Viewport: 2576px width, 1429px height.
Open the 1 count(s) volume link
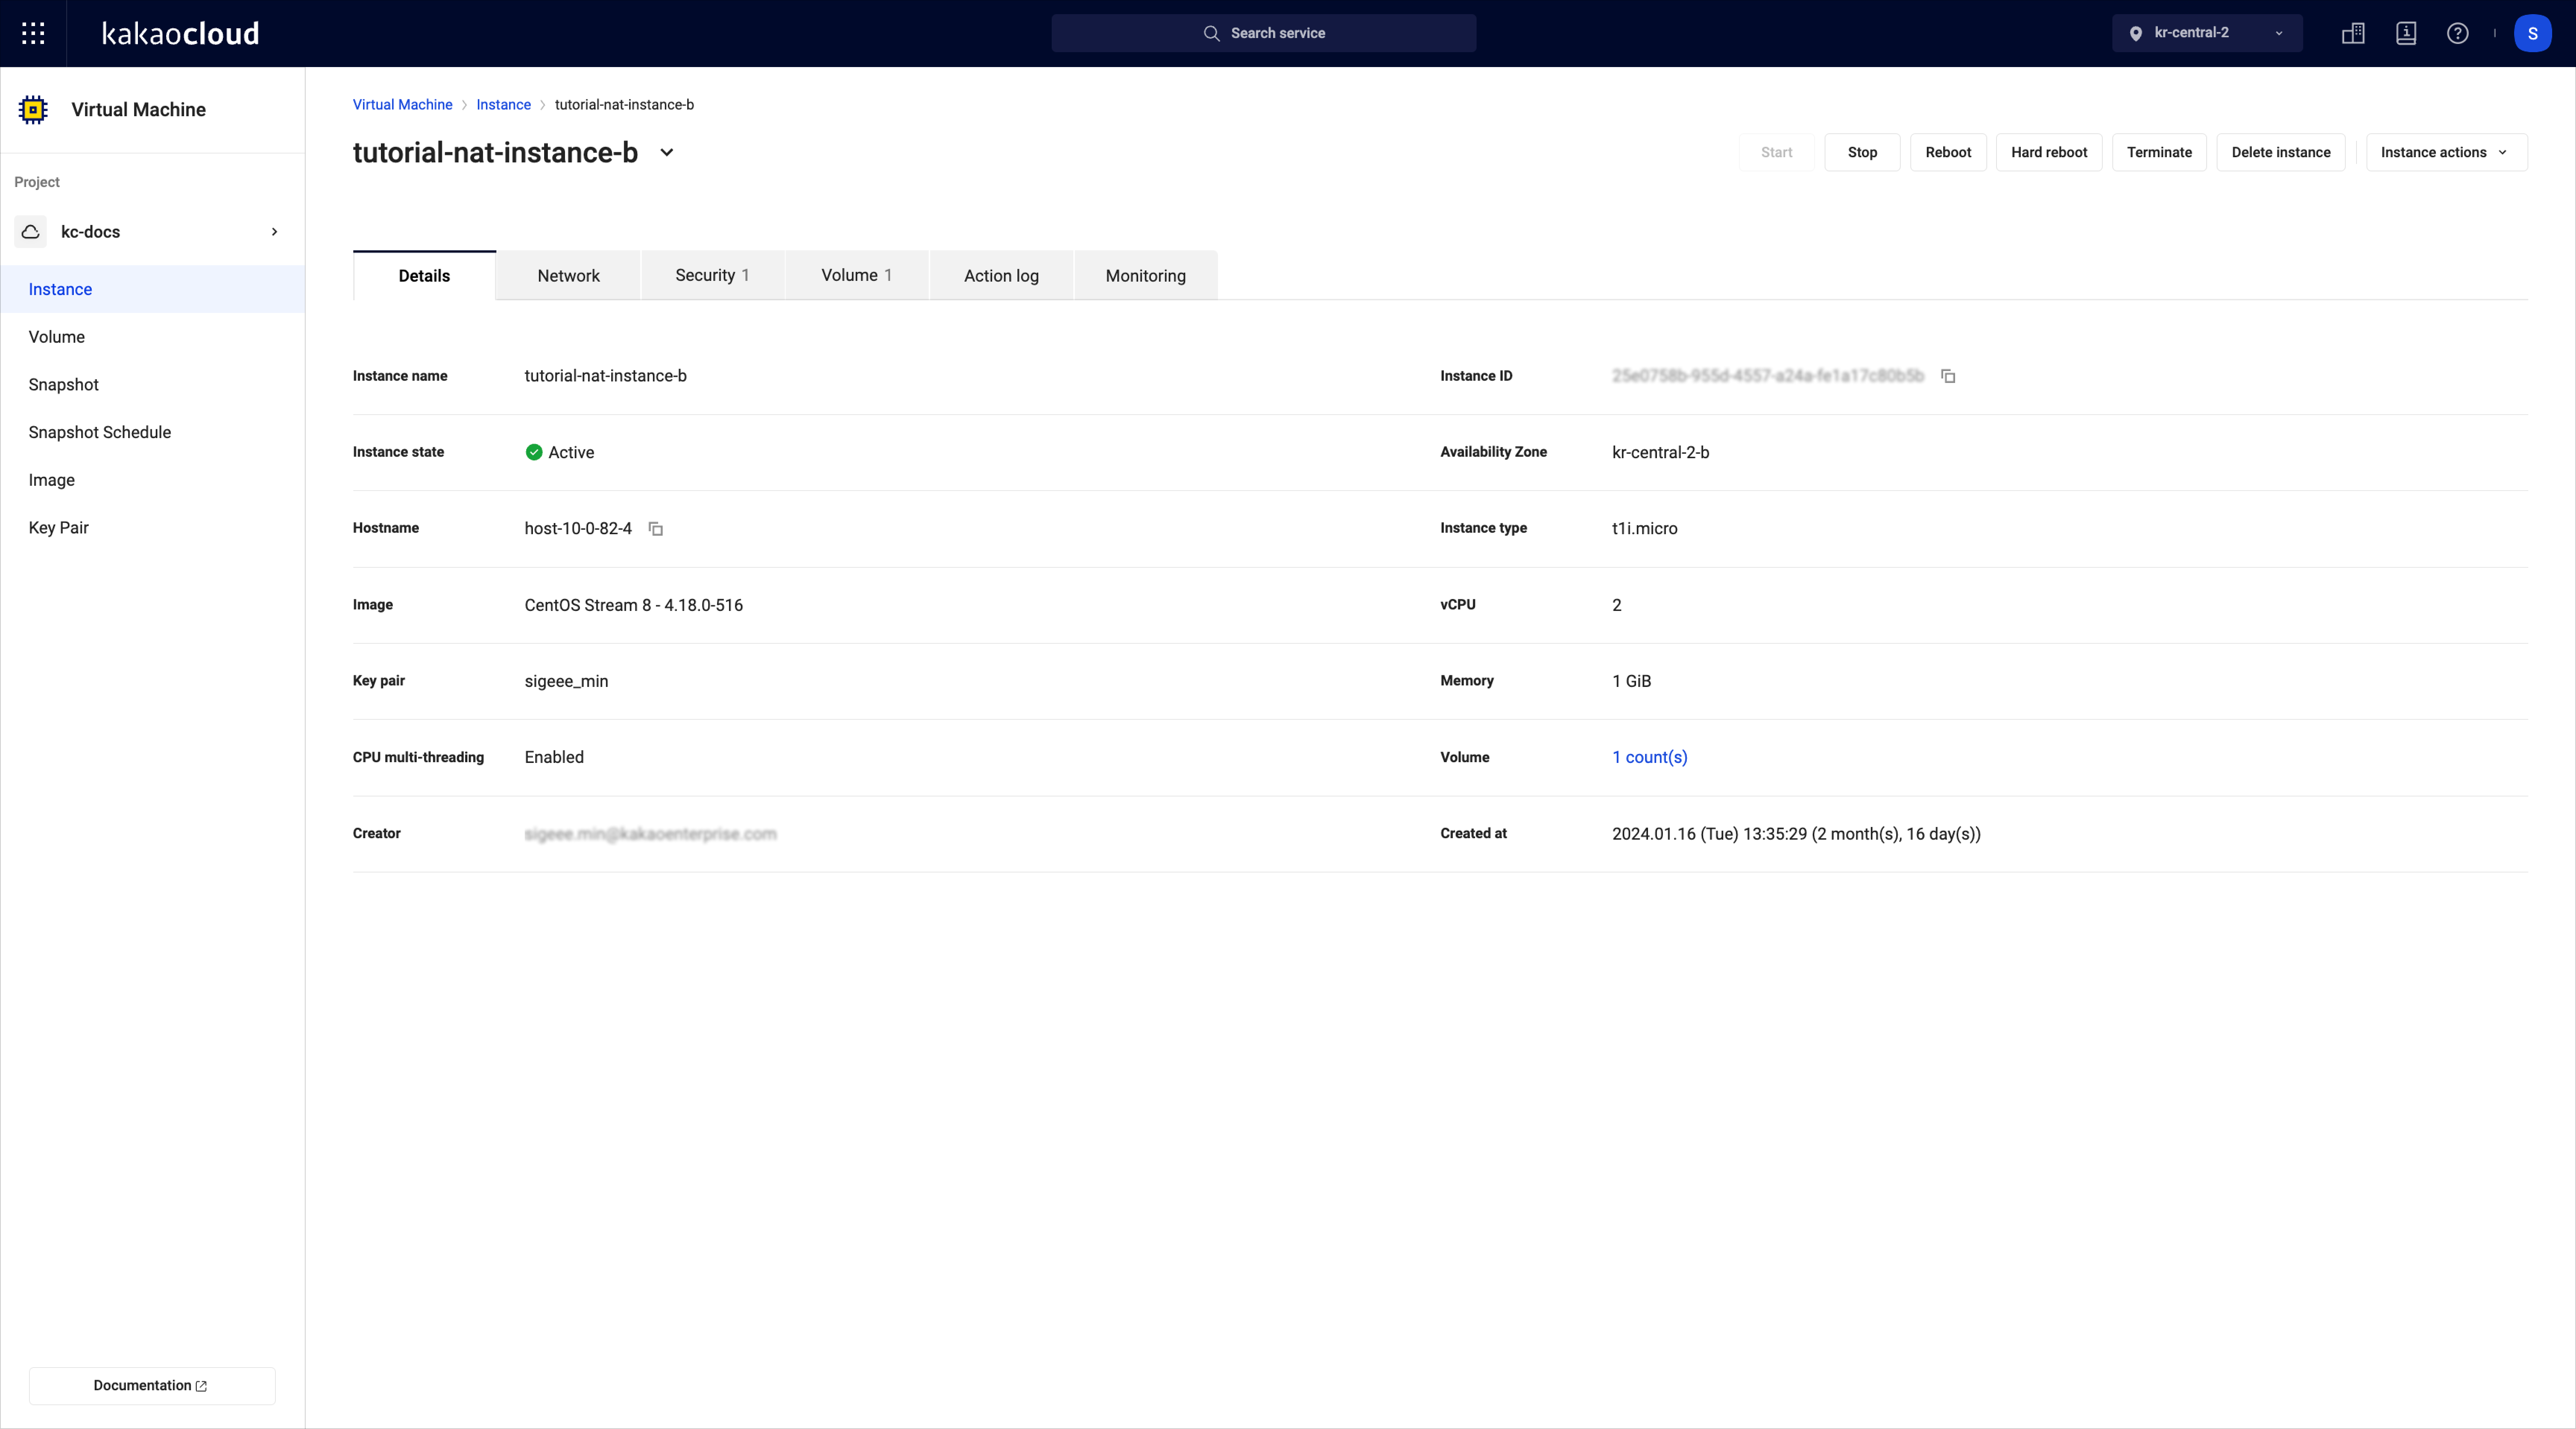pyautogui.click(x=1649, y=757)
